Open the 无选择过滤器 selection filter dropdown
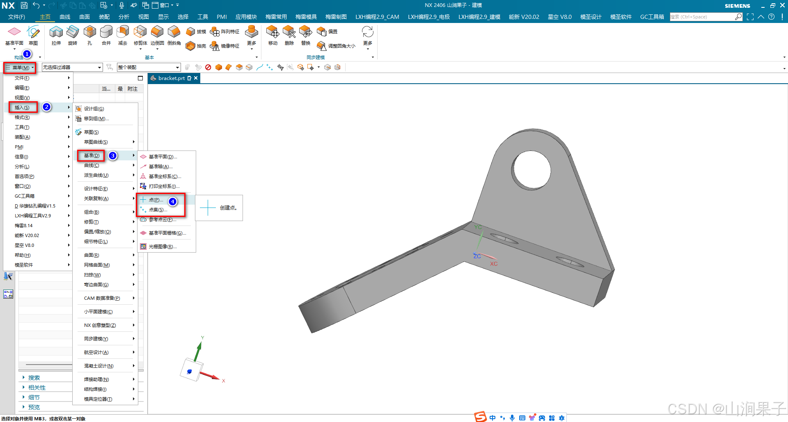Screen dimensions: 788x422 click(72, 67)
